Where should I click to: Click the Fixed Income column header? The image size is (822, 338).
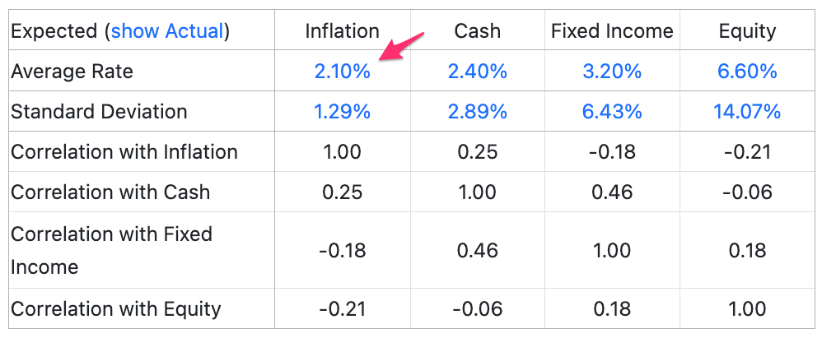tap(612, 31)
